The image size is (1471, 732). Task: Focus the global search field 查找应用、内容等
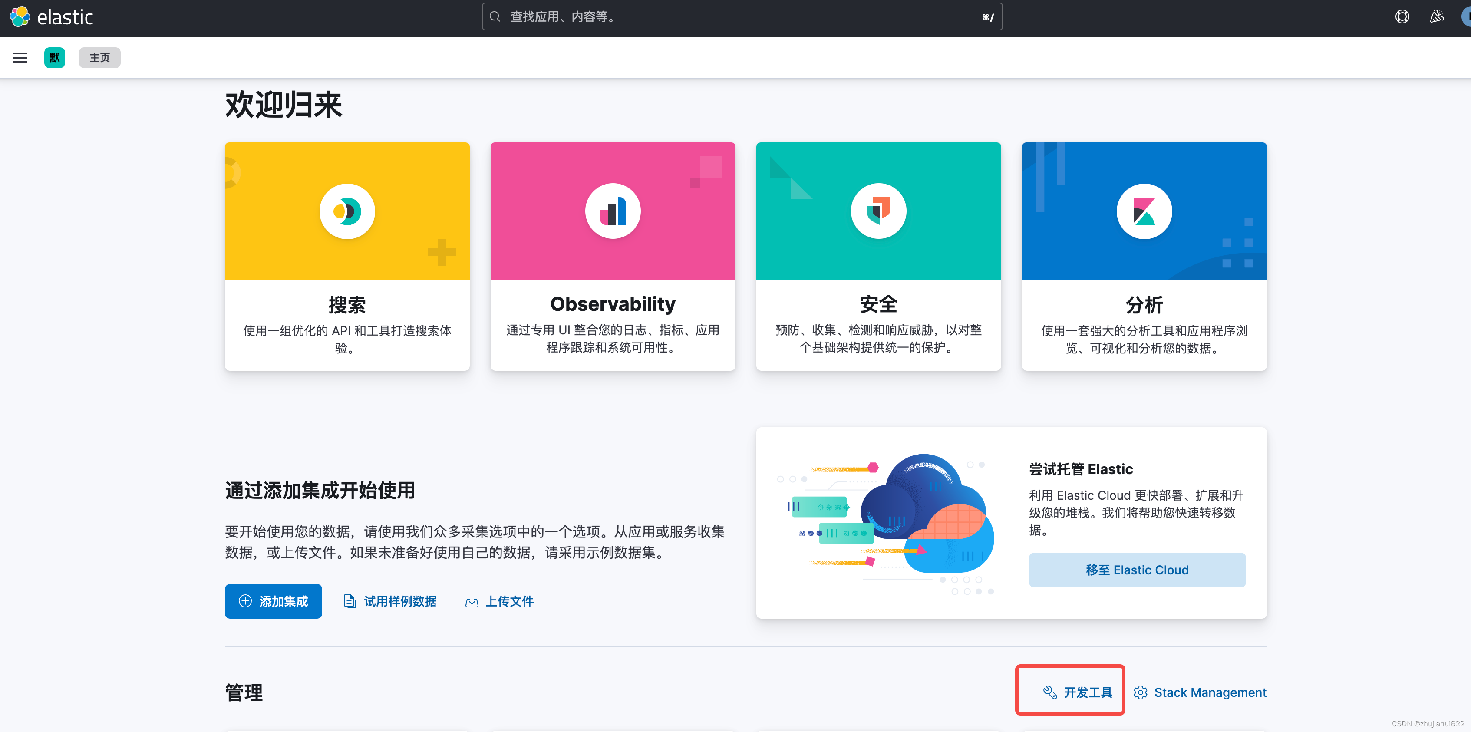coord(742,17)
